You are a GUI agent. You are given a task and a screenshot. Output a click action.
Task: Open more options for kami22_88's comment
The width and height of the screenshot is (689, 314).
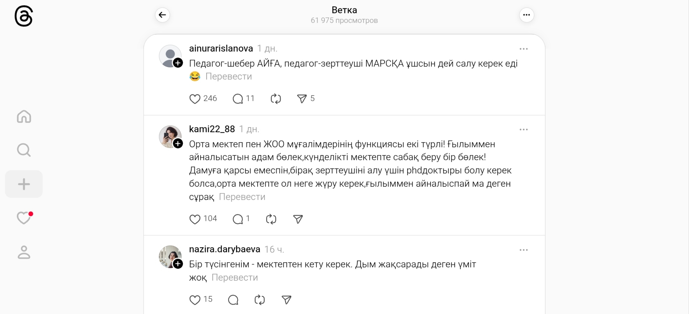coord(524,129)
